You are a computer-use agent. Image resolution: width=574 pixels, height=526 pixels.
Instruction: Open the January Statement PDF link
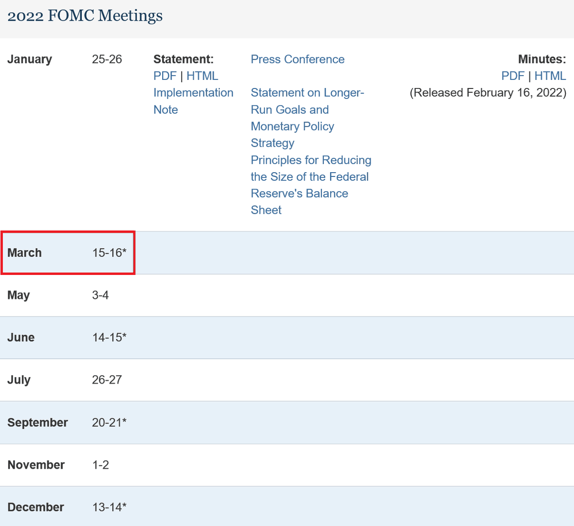(165, 76)
